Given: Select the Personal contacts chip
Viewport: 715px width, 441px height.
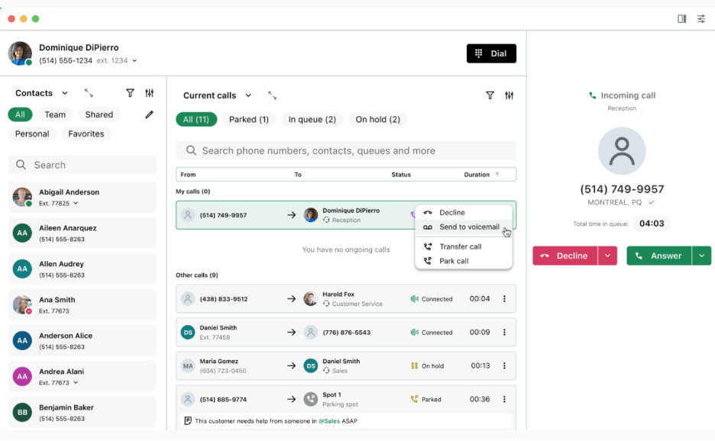Looking at the screenshot, I should (x=32, y=134).
